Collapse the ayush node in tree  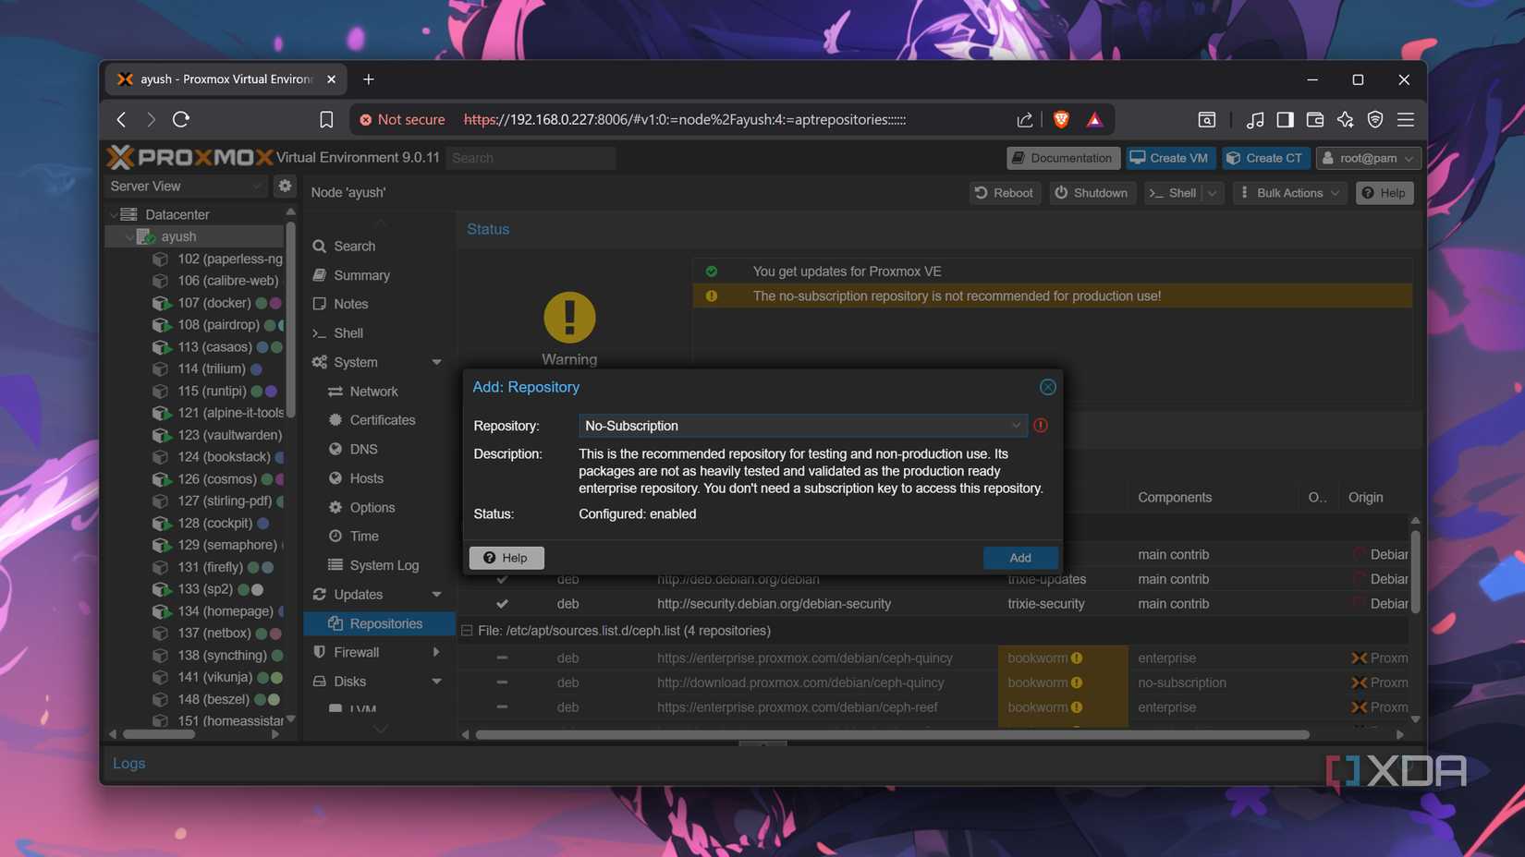(129, 236)
